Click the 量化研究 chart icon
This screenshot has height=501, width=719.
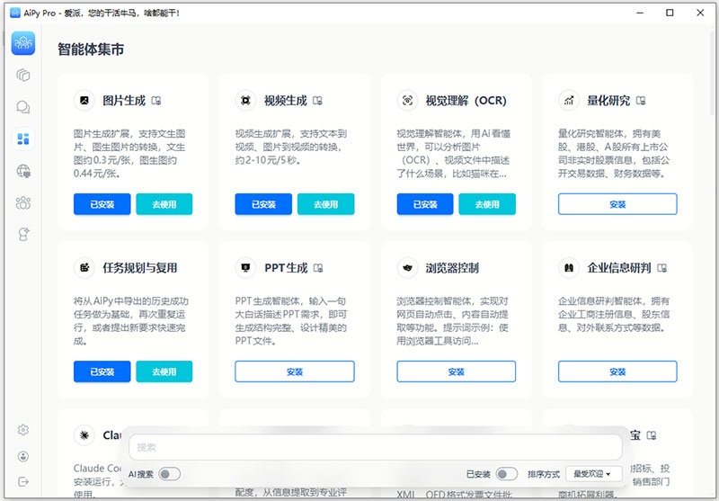pyautogui.click(x=569, y=101)
